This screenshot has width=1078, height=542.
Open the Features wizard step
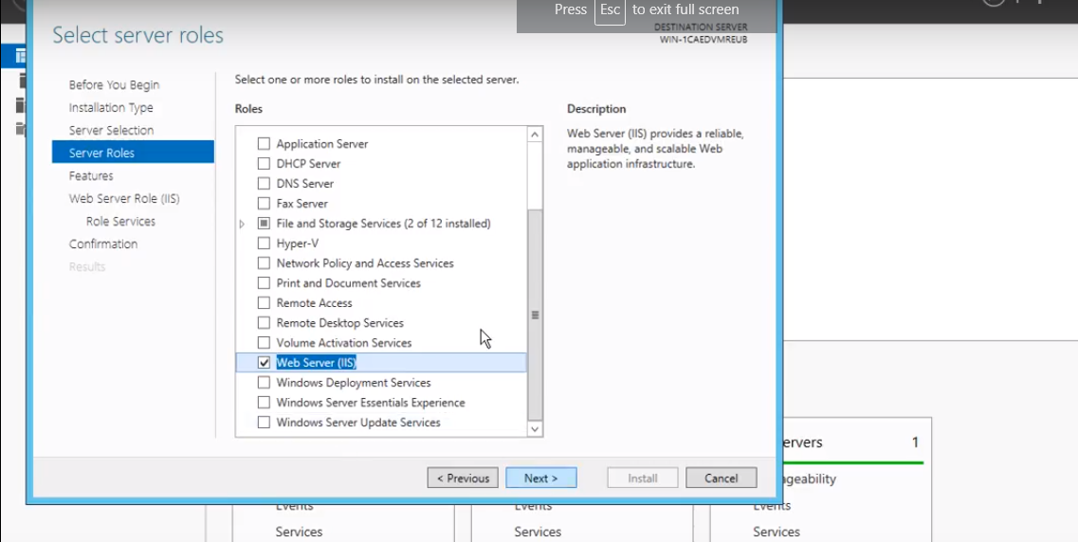[91, 176]
